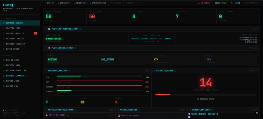Screen dimensions: 263x119
Task: Click the CPU usage bar
Action: 100,76
